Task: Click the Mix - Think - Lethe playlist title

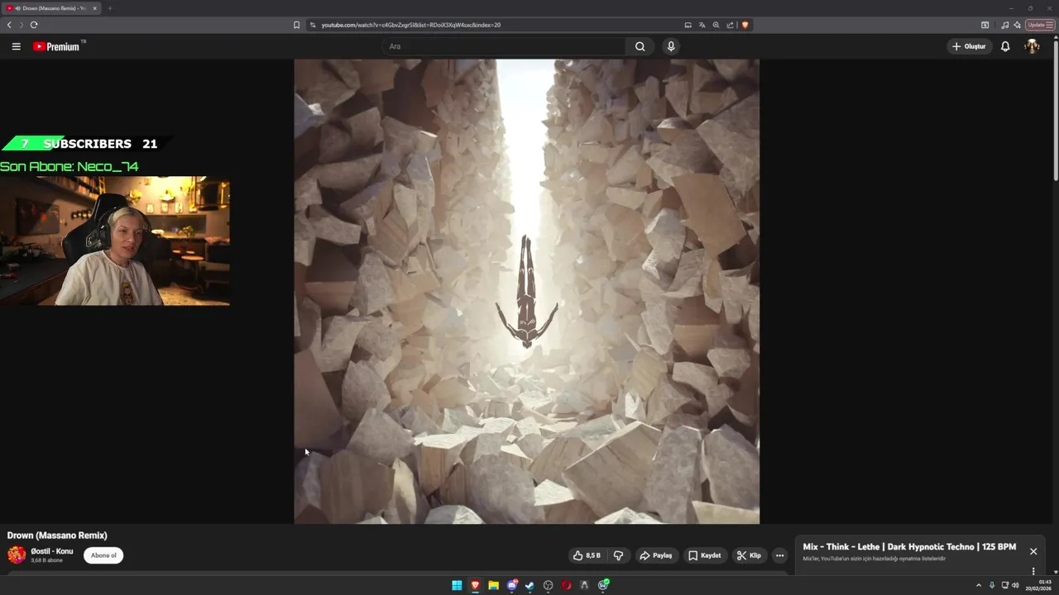Action: point(909,547)
